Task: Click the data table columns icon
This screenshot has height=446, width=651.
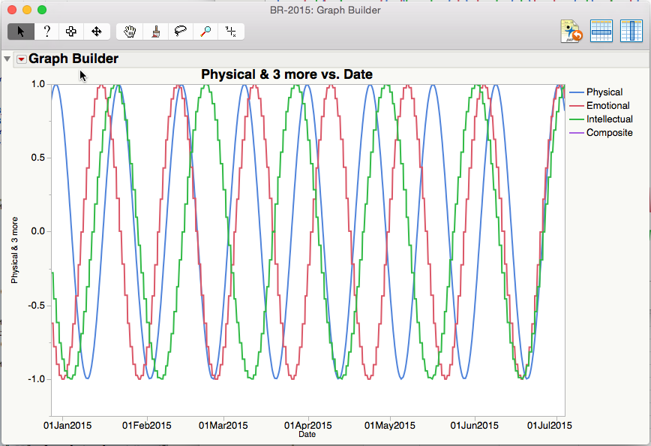Action: [x=631, y=31]
